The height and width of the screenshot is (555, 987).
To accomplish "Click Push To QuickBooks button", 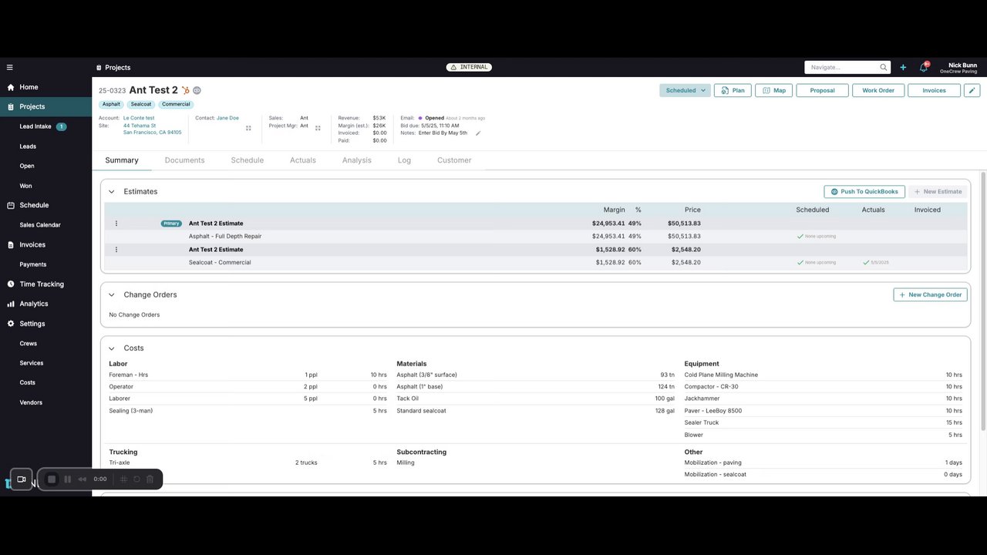I will point(864,192).
